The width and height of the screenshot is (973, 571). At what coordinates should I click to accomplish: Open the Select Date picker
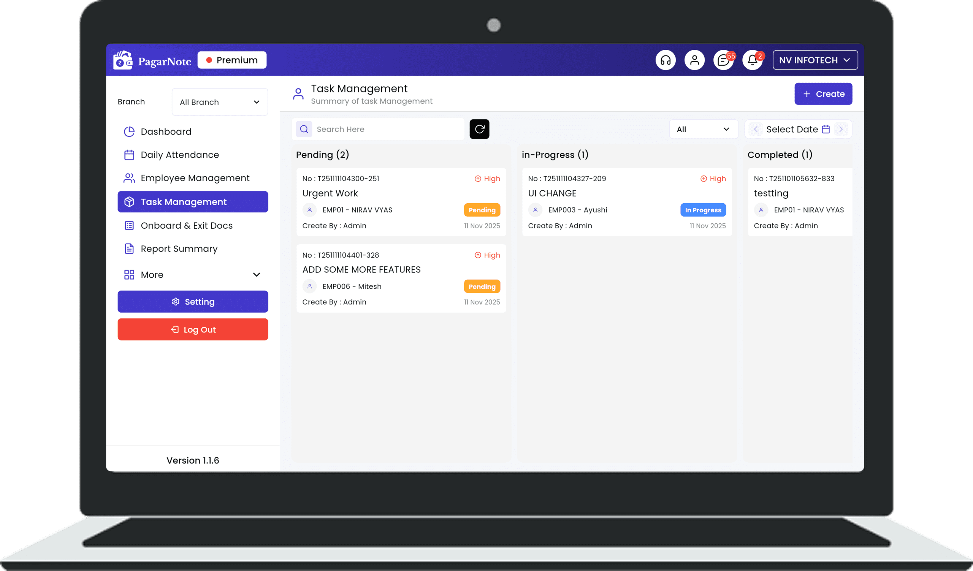pos(798,129)
